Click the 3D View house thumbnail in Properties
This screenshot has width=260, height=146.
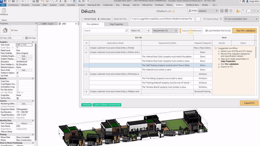5,30
